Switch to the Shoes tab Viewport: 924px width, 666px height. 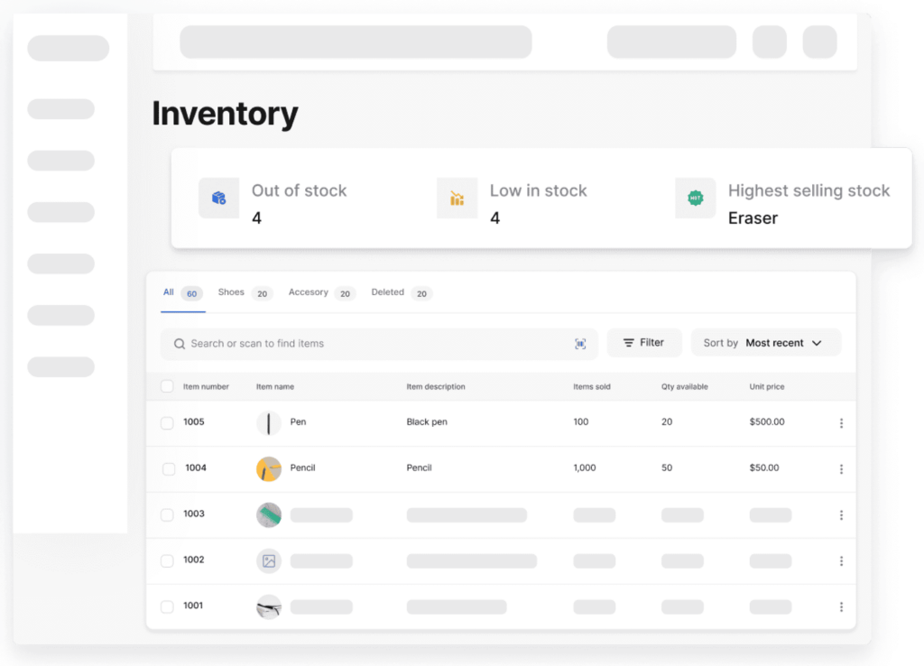point(232,293)
